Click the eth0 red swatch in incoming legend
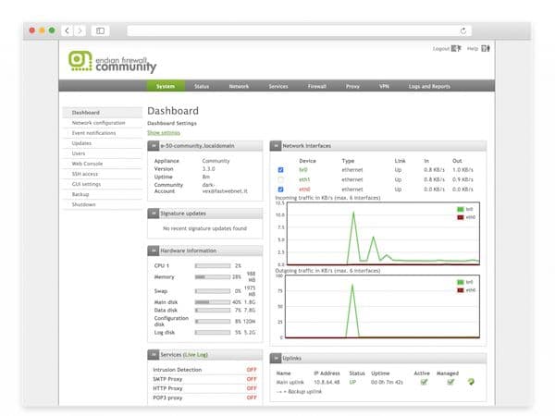 (460, 217)
